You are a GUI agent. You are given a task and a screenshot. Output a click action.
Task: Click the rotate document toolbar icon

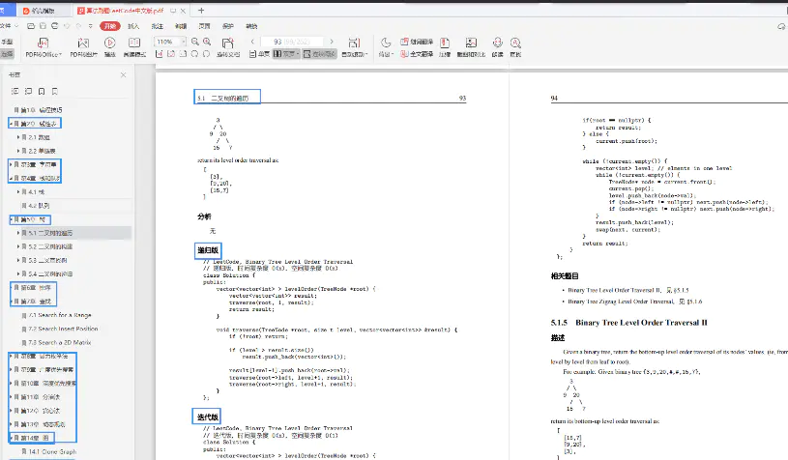click(x=227, y=43)
